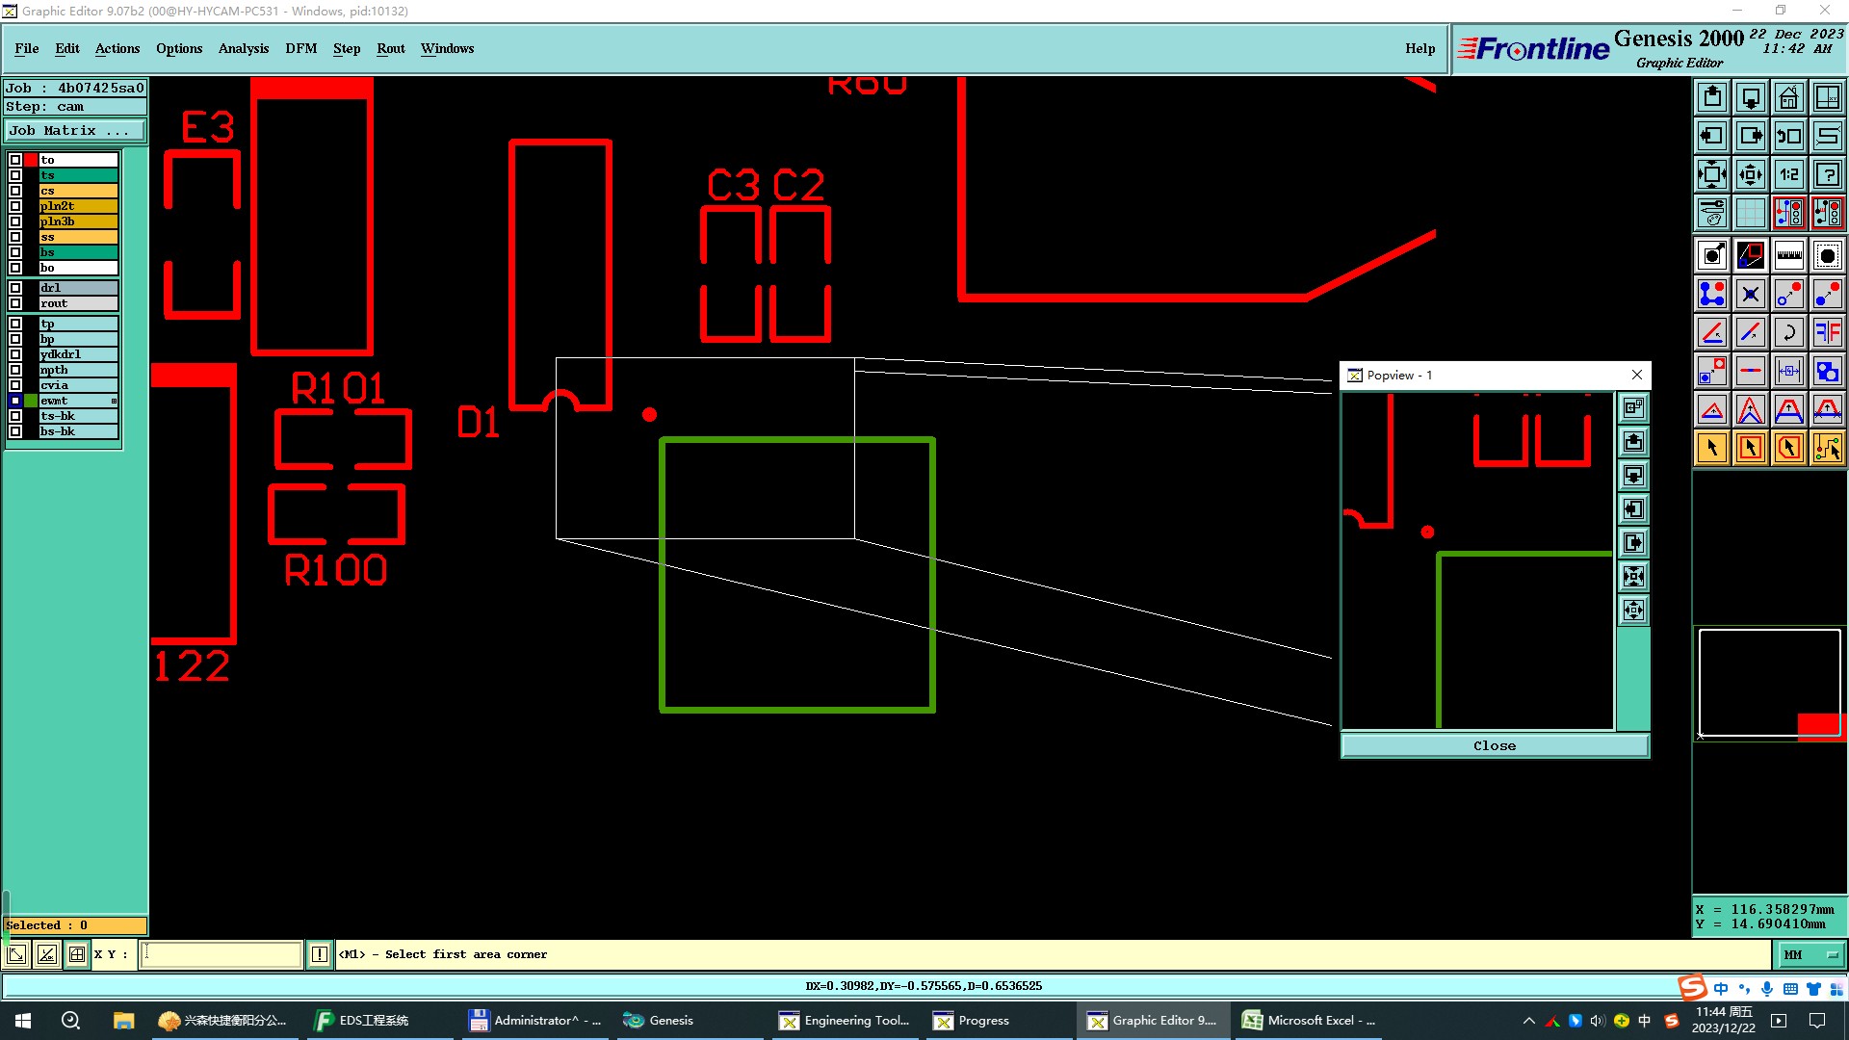Click the delete feature X icon
Viewport: 1849px width, 1040px height.
pos(1750,294)
